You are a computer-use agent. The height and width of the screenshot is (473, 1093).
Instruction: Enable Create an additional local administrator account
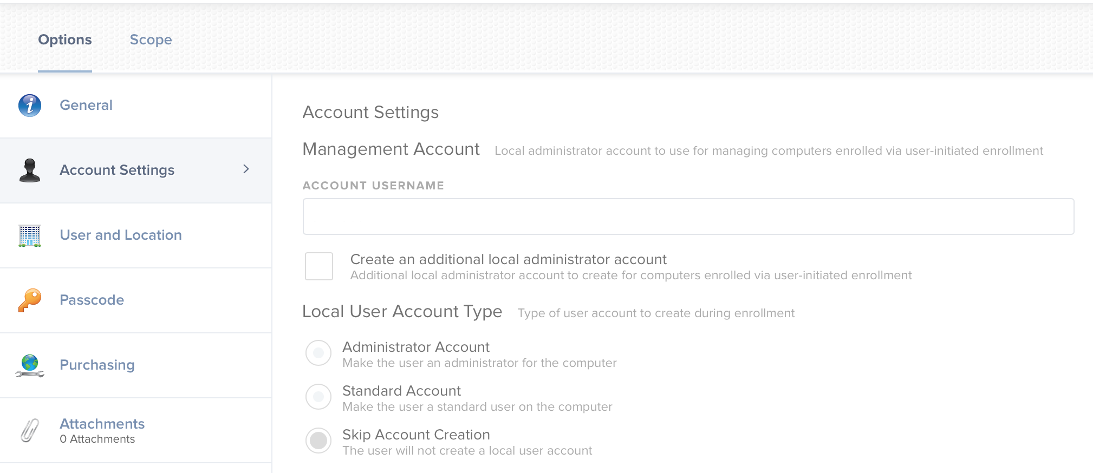pyautogui.click(x=319, y=266)
